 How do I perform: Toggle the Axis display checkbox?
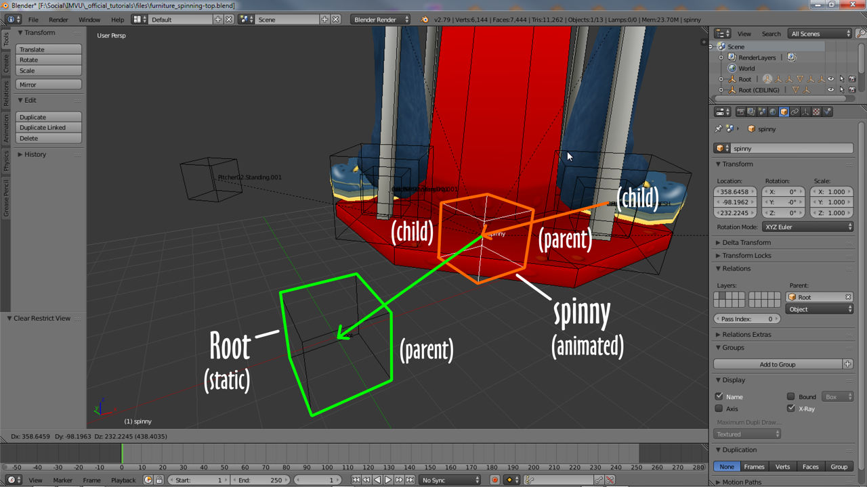coord(719,409)
